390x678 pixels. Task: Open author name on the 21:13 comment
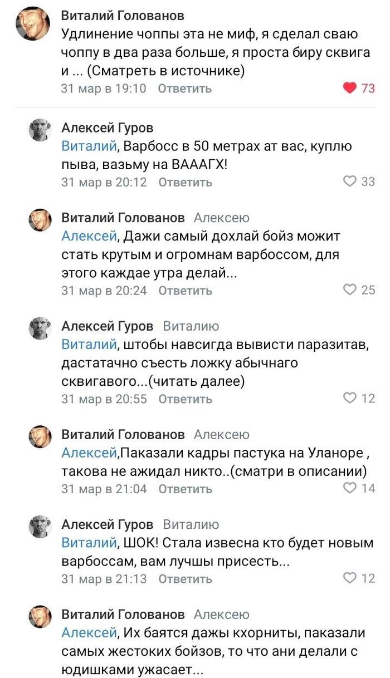pyautogui.click(x=107, y=524)
